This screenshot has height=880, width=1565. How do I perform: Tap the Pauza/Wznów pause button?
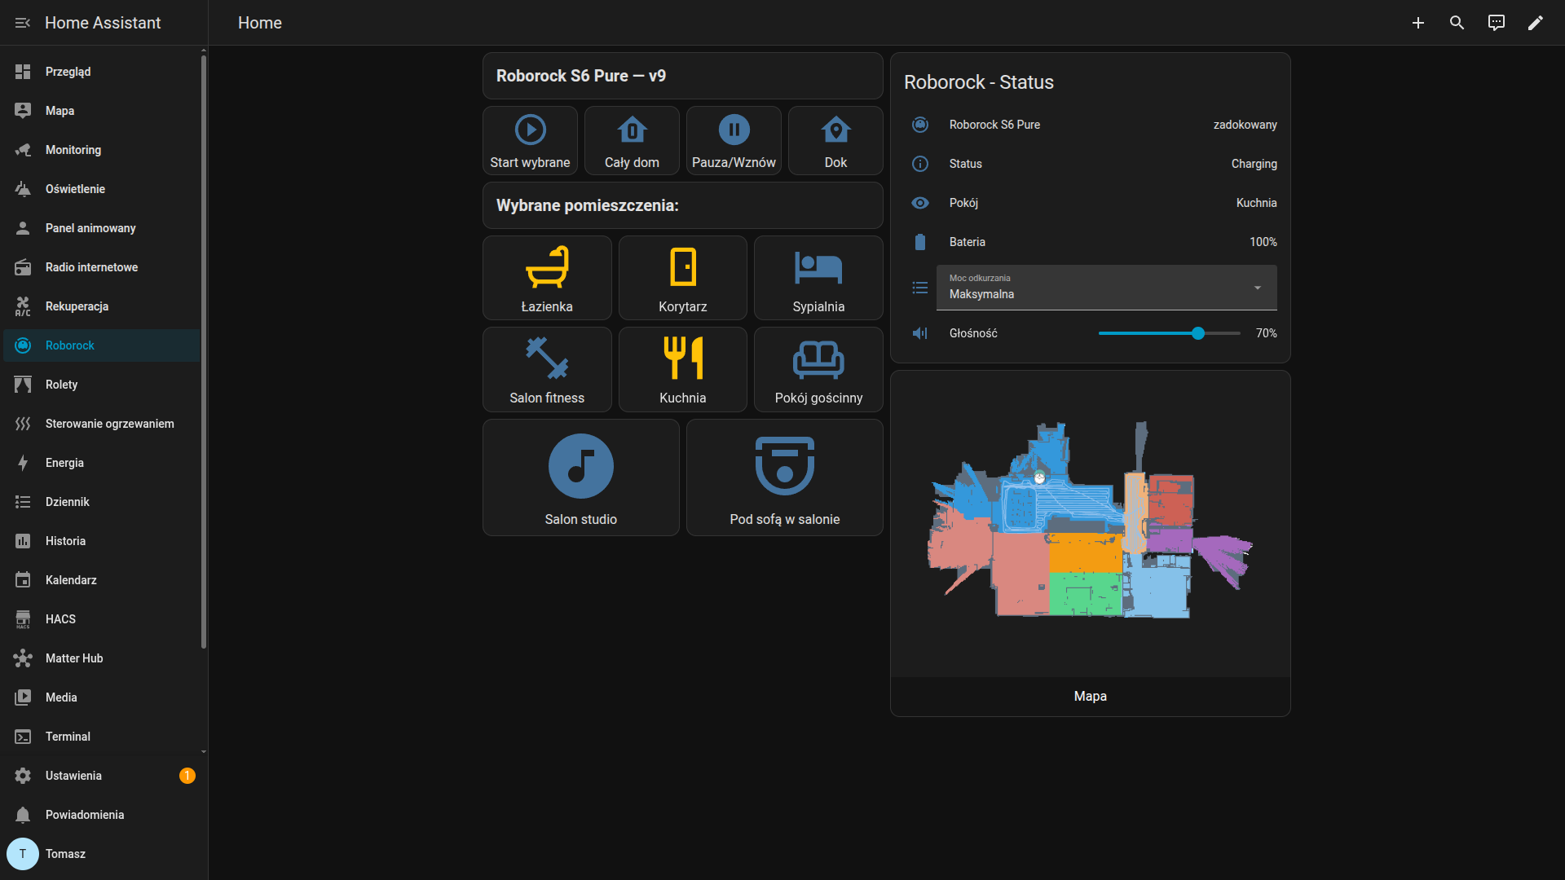[734, 141]
